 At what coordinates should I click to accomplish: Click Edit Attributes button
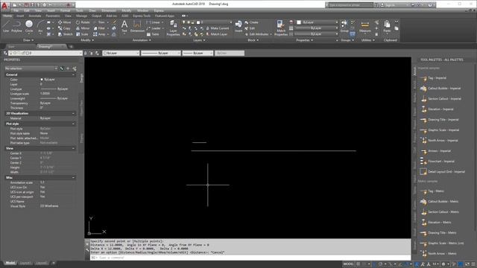click(258, 34)
